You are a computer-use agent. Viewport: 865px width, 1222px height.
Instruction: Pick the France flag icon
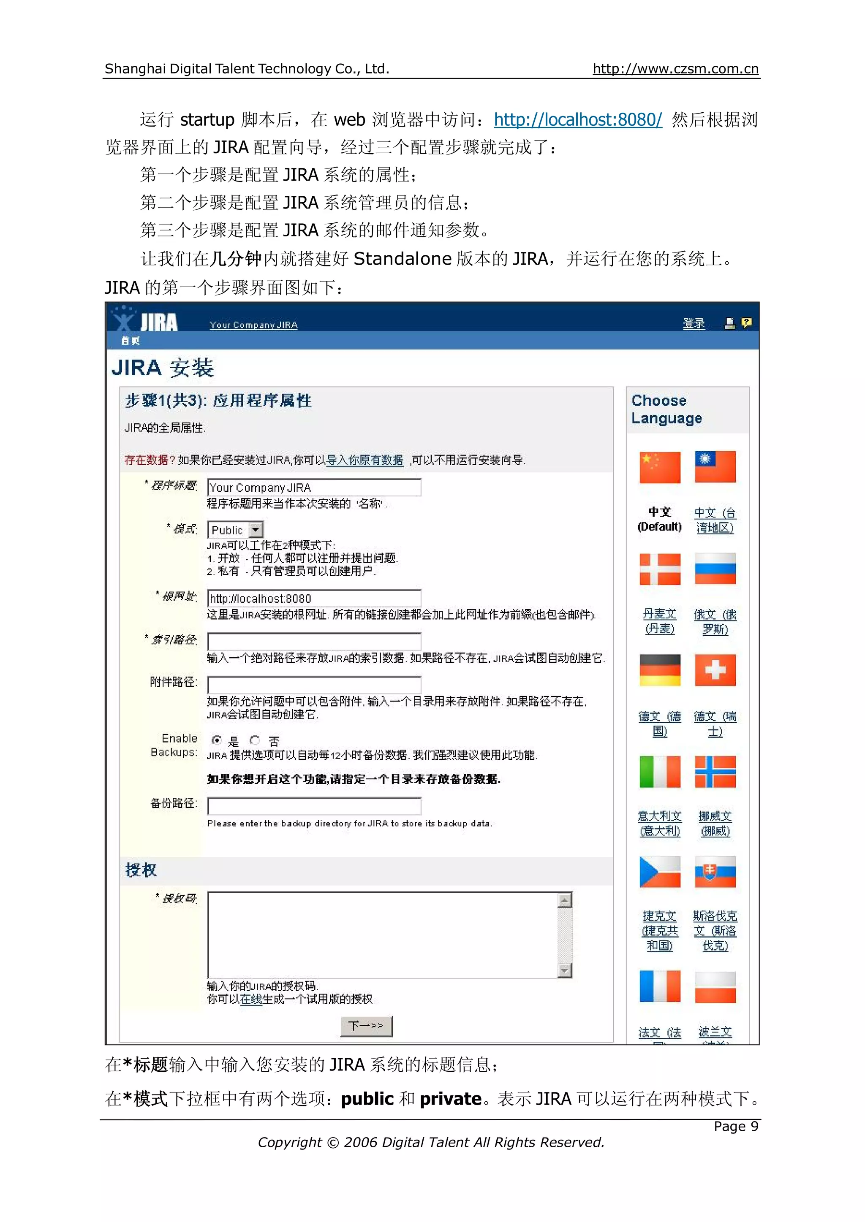click(659, 987)
